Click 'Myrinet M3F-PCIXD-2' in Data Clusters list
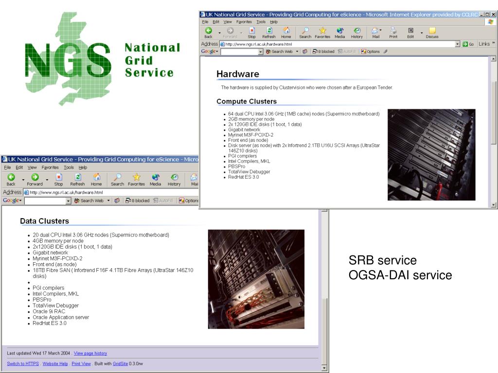This screenshot has width=498, height=373. click(x=57, y=258)
